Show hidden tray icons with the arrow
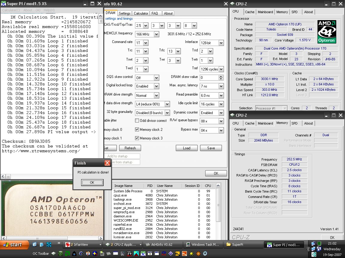Viewport: 345px width, 258px height. click(x=308, y=249)
